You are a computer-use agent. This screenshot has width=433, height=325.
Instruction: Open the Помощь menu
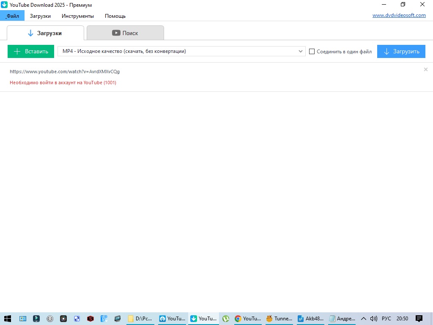(x=115, y=16)
